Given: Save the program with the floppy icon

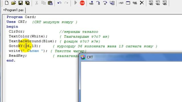Looking at the screenshot, I should 20,3.
